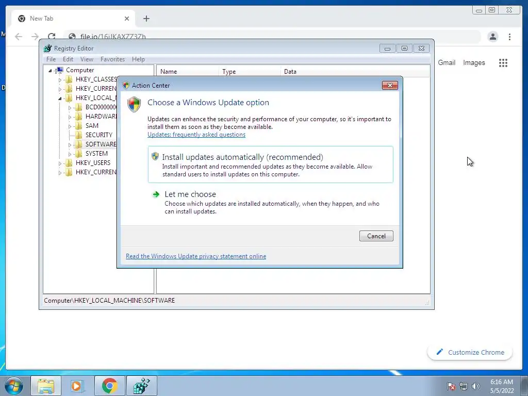
Task: Click Customize Chrome button
Action: click(470, 352)
